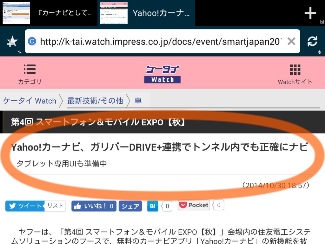Open the カテゴリ menu icon
This screenshot has height=244, width=325.
pos(30,74)
